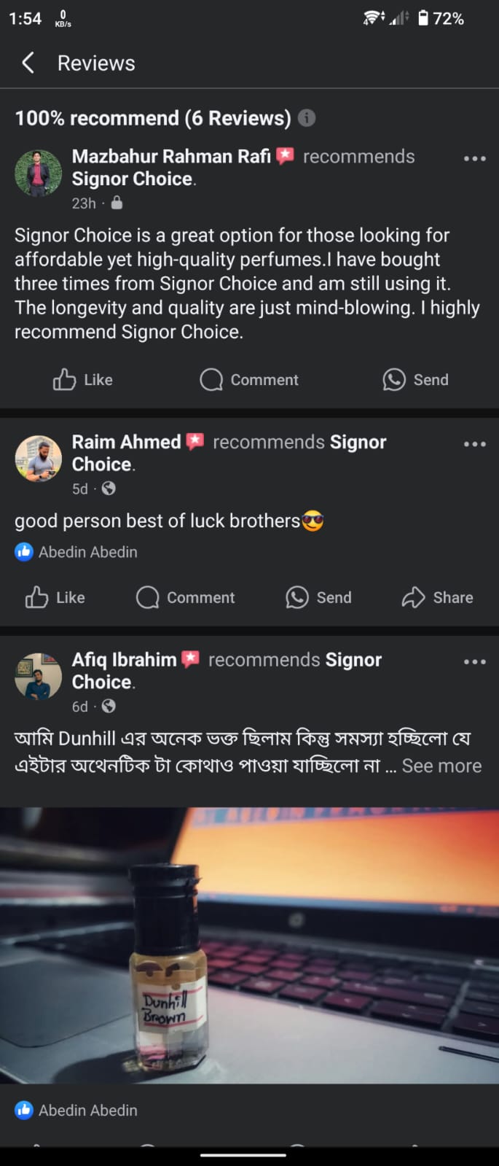Tap the back arrow in Reviews header
Screen dimensions: 499x1166
coord(28,63)
